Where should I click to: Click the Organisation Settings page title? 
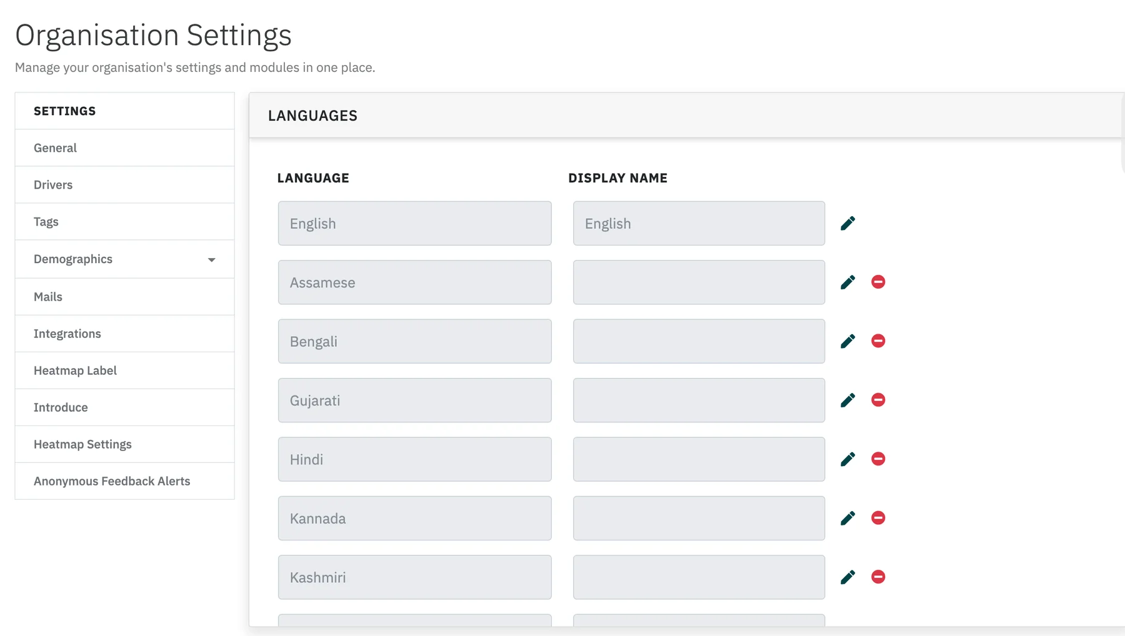[x=153, y=35]
